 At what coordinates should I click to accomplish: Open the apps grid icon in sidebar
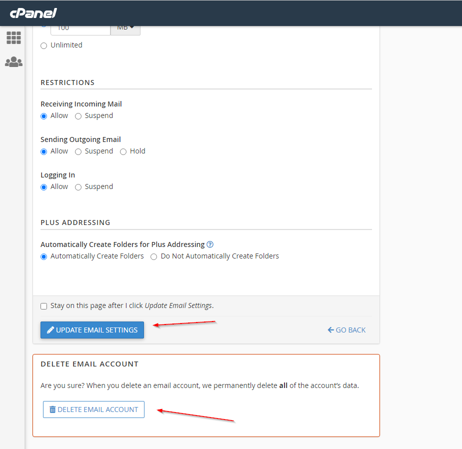(x=13, y=37)
